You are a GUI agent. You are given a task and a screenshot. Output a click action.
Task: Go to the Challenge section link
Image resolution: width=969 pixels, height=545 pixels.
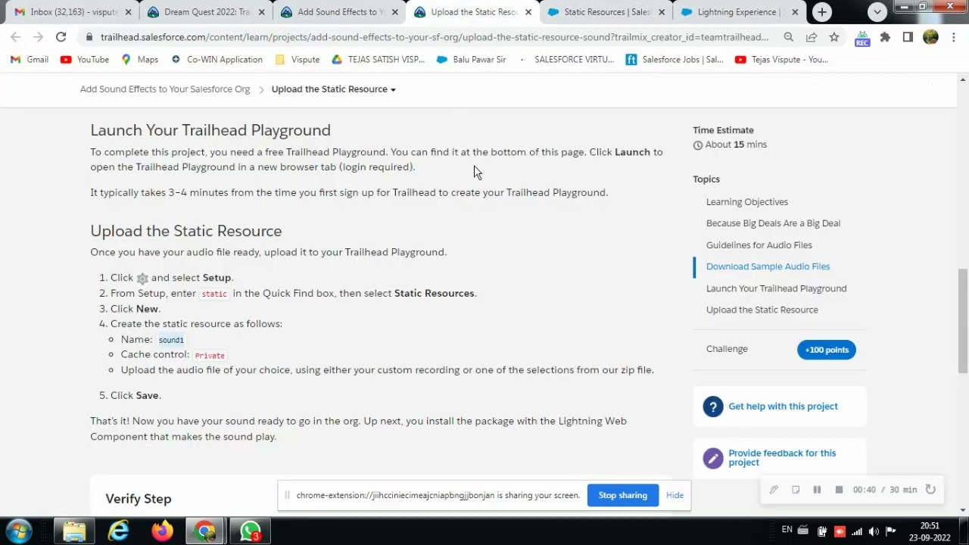click(727, 349)
